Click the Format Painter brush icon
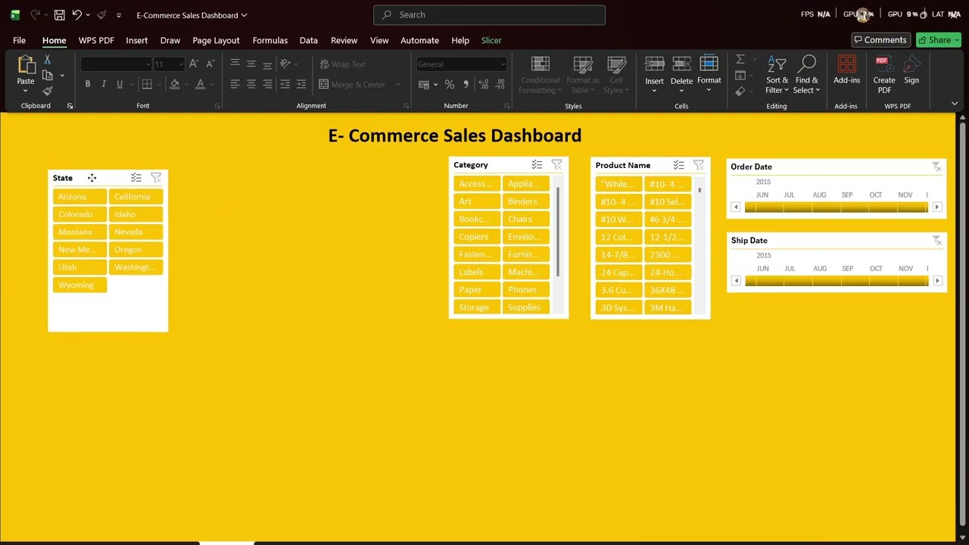Viewport: 969px width, 545px height. click(47, 91)
